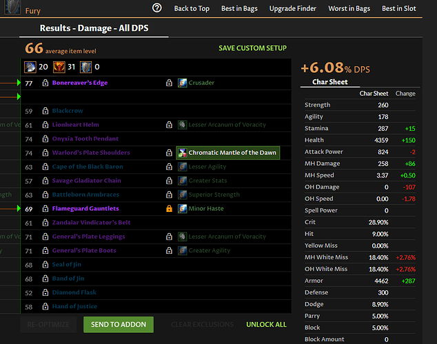Toggle lock on Zandalar Vindicator's Belt
Screen dimensions: 437x344
tap(45, 222)
